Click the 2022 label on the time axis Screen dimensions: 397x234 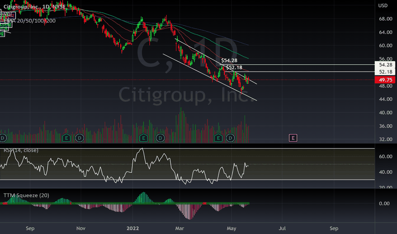[x=132, y=228]
